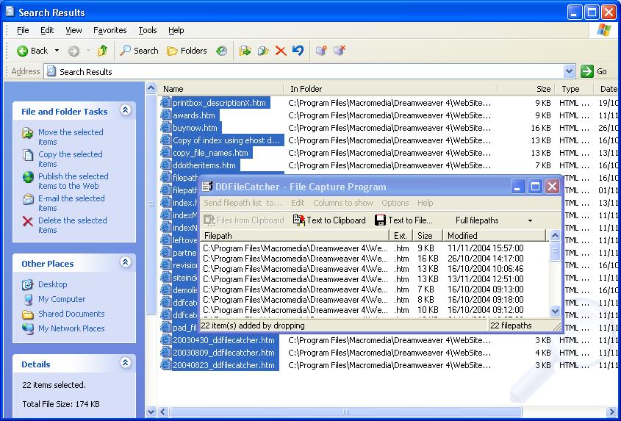The height and width of the screenshot is (421, 621).
Task: Sort by the Name column header
Action: tap(220, 89)
